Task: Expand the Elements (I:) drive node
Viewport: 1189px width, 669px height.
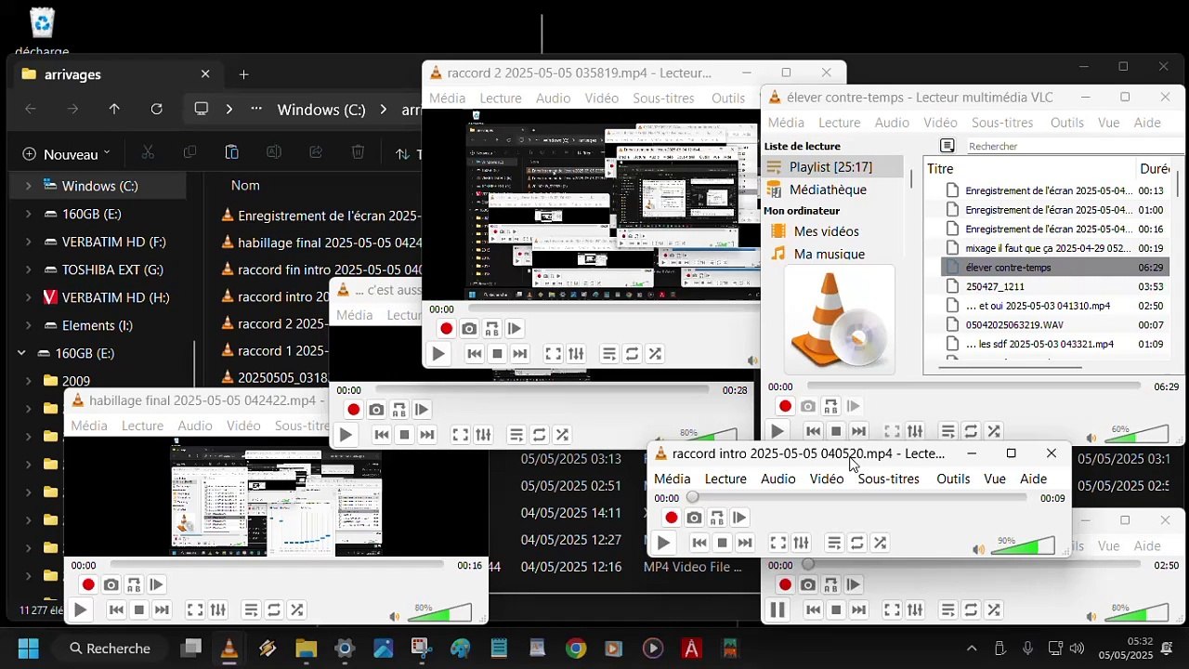Action: coord(28,325)
